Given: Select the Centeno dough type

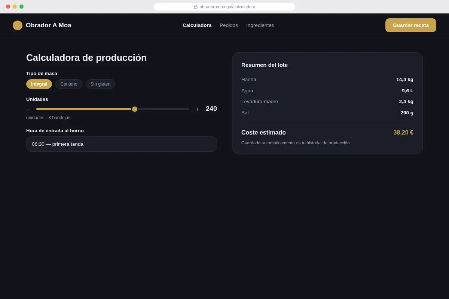Looking at the screenshot, I should [69, 84].
